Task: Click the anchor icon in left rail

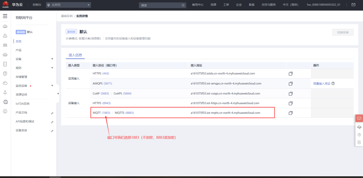Action: click(5, 93)
